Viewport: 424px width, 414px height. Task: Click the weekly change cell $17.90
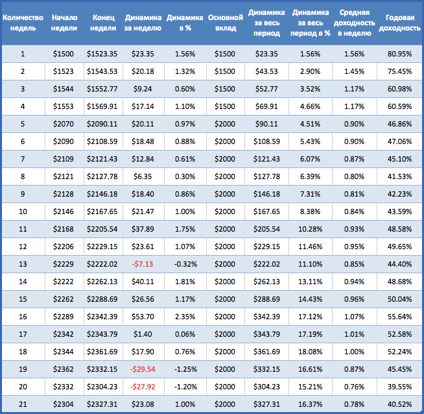point(143,352)
